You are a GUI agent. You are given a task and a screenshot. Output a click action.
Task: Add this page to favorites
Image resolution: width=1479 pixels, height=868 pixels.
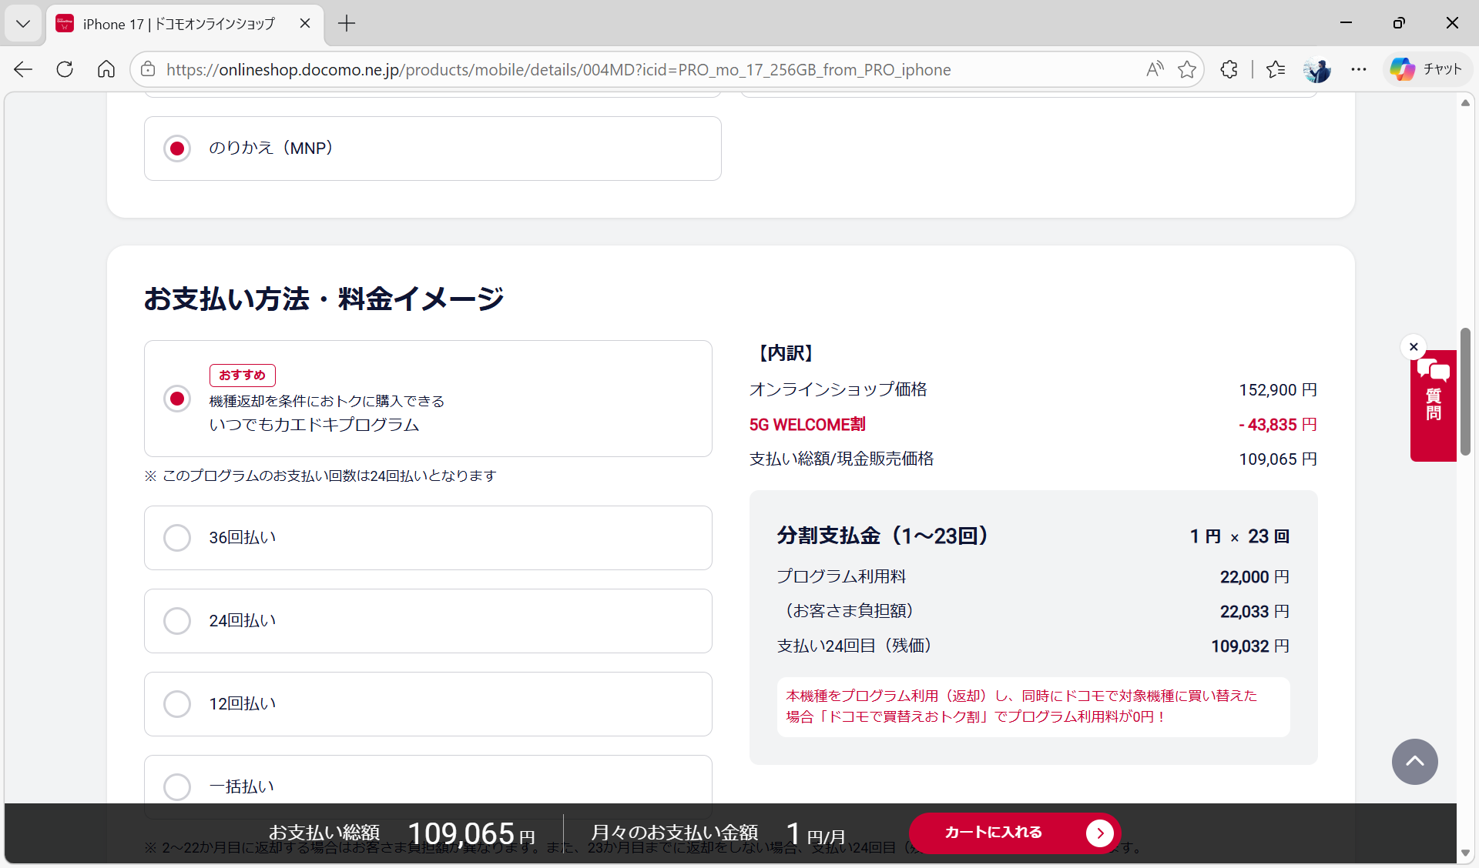pyautogui.click(x=1186, y=69)
